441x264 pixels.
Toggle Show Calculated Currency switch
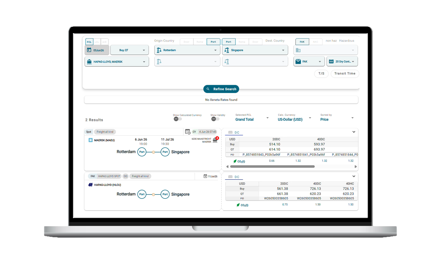pyautogui.click(x=177, y=119)
